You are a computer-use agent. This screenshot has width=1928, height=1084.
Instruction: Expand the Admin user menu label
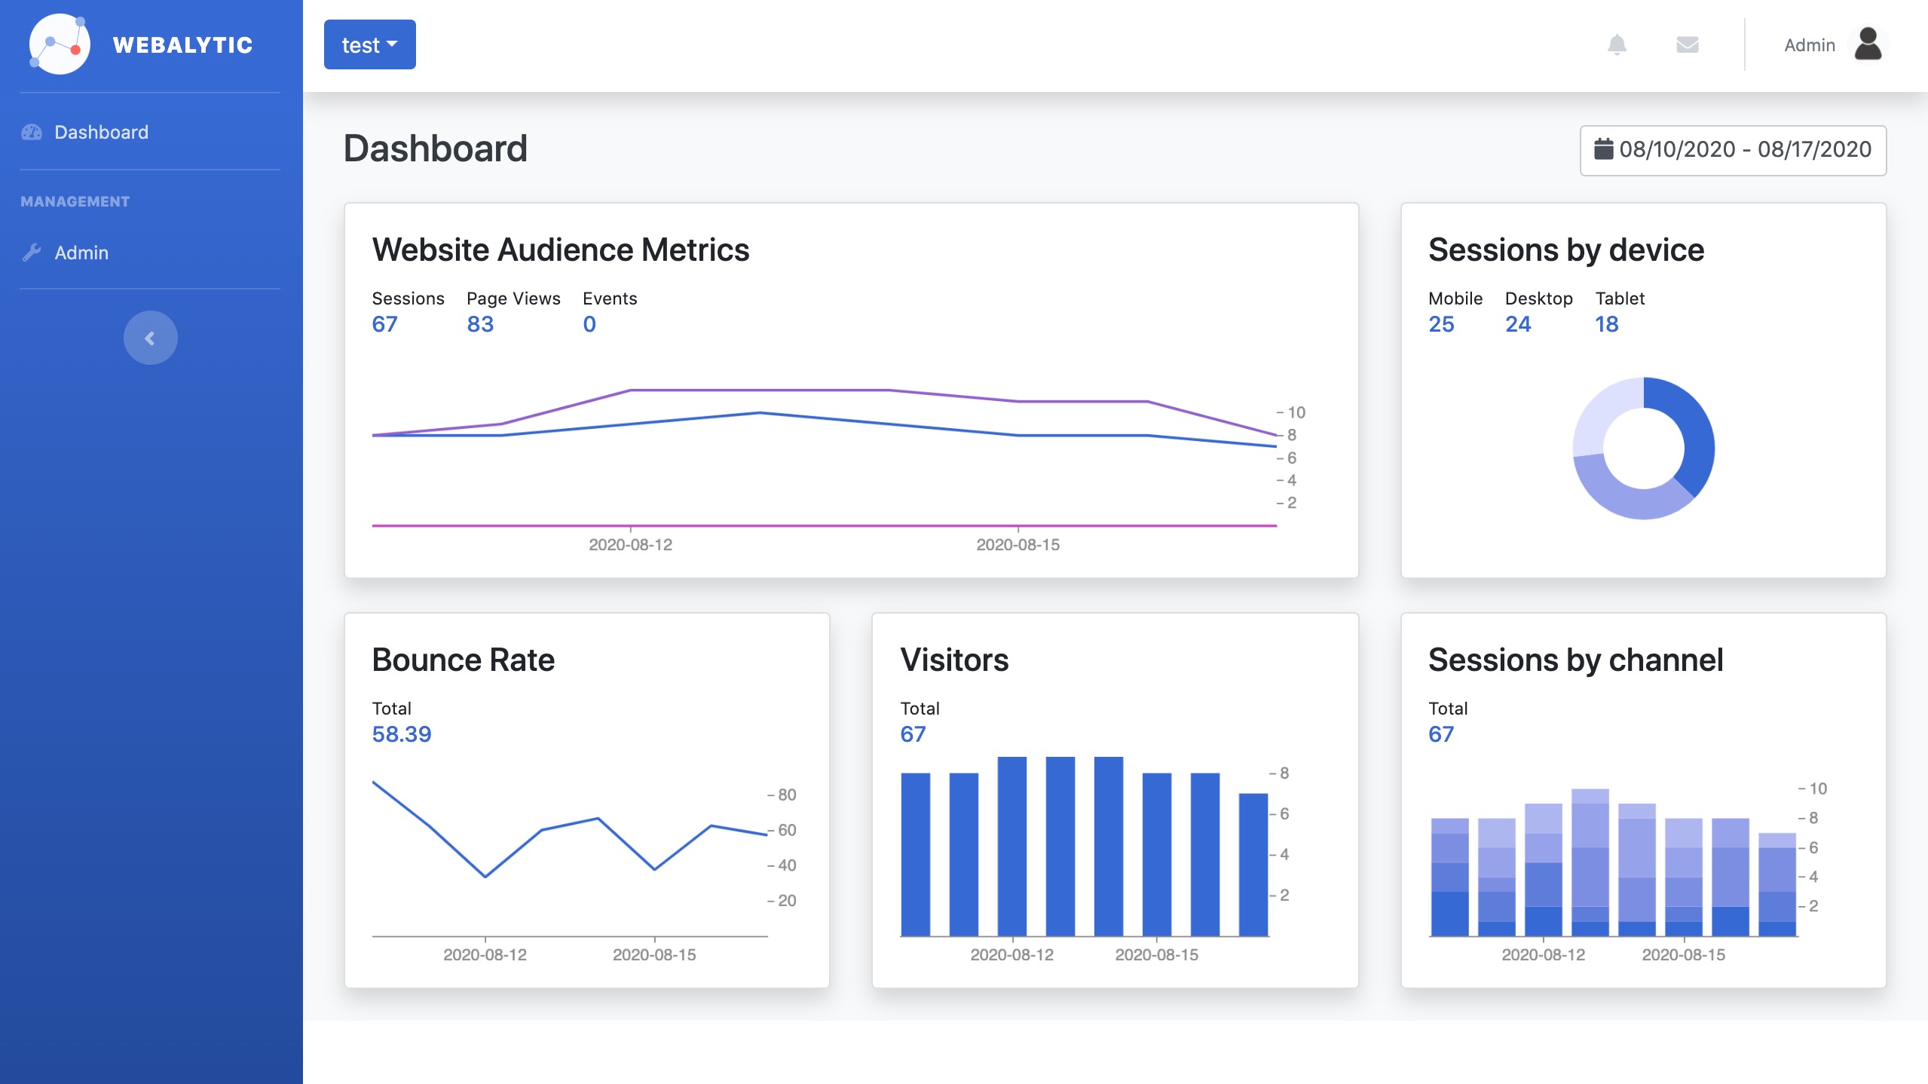1809,45
